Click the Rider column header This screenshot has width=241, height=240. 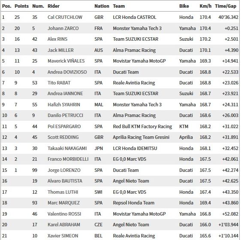click(54, 6)
